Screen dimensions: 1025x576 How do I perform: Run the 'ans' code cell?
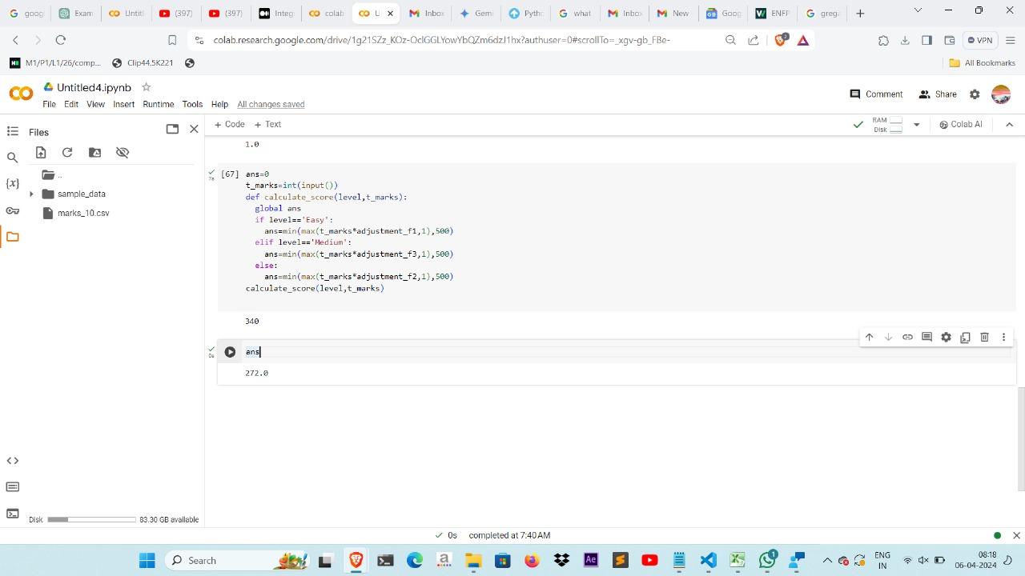[230, 352]
